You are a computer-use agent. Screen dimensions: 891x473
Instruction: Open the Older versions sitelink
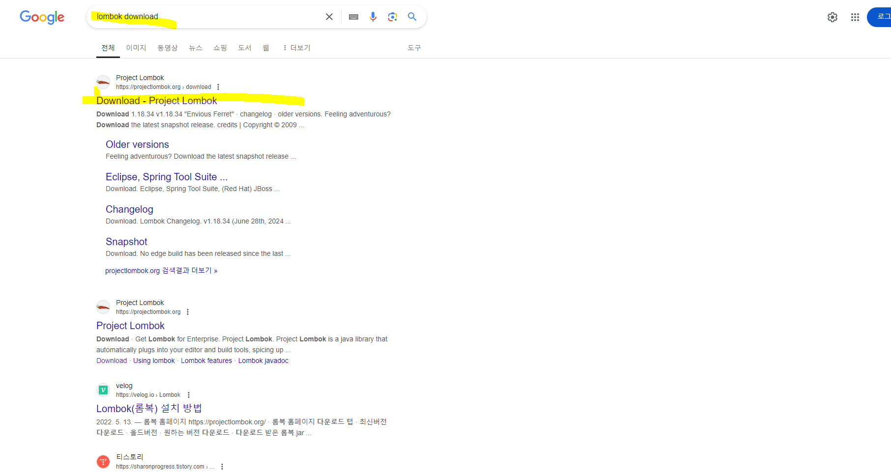(137, 144)
